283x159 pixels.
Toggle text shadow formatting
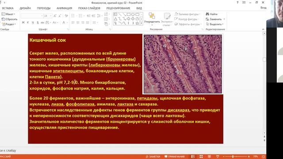(38, 23)
